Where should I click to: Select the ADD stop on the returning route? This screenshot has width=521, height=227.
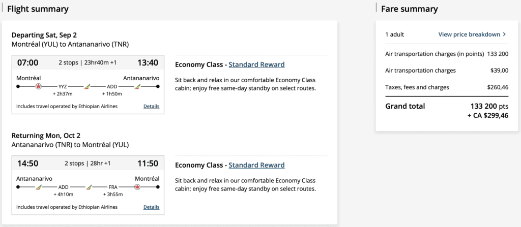coord(64,187)
